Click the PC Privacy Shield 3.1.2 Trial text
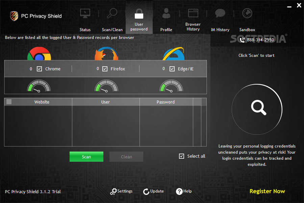 point(33,192)
